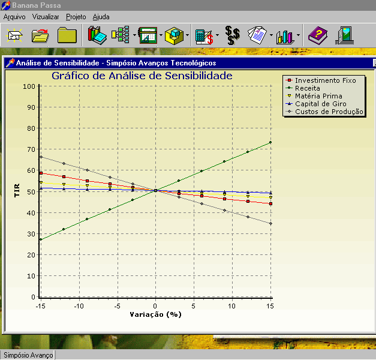Click the hierarchy tree diagram icon
This screenshot has width=376, height=360.
(x=121, y=36)
